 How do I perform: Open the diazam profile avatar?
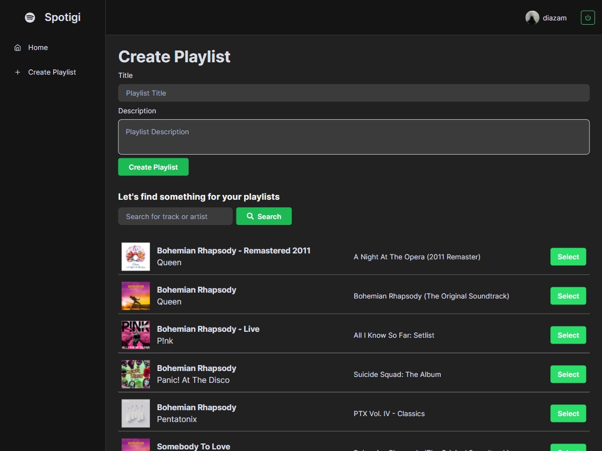pos(532,18)
